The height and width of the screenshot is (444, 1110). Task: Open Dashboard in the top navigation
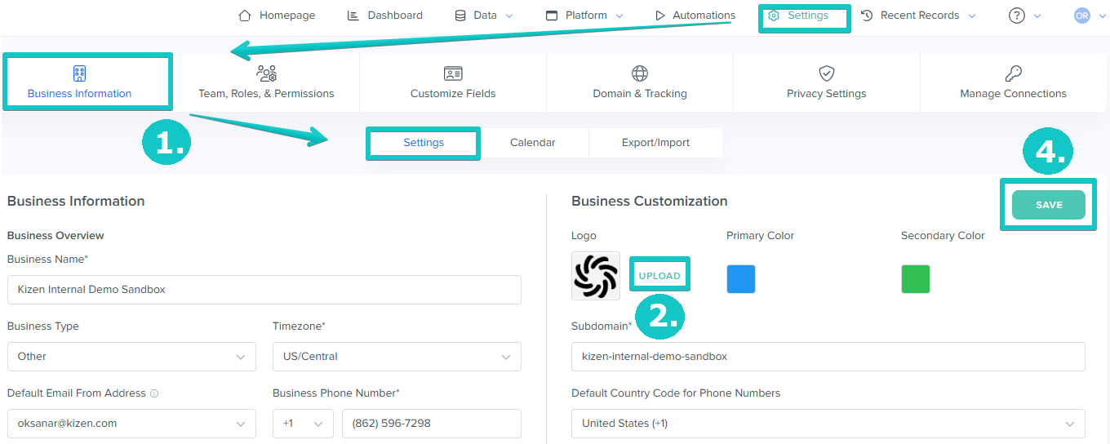tap(385, 16)
